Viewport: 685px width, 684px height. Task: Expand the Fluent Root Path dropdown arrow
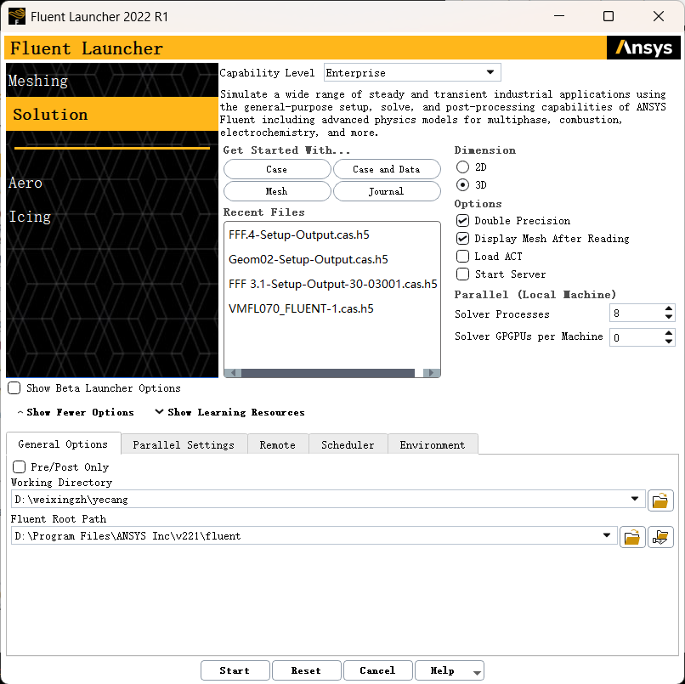606,535
